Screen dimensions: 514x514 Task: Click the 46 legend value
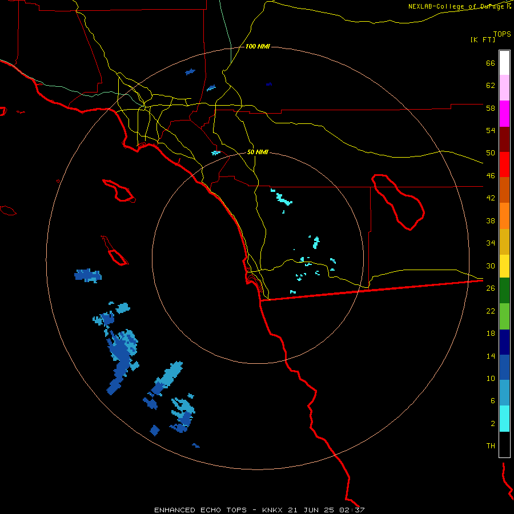[x=491, y=176]
